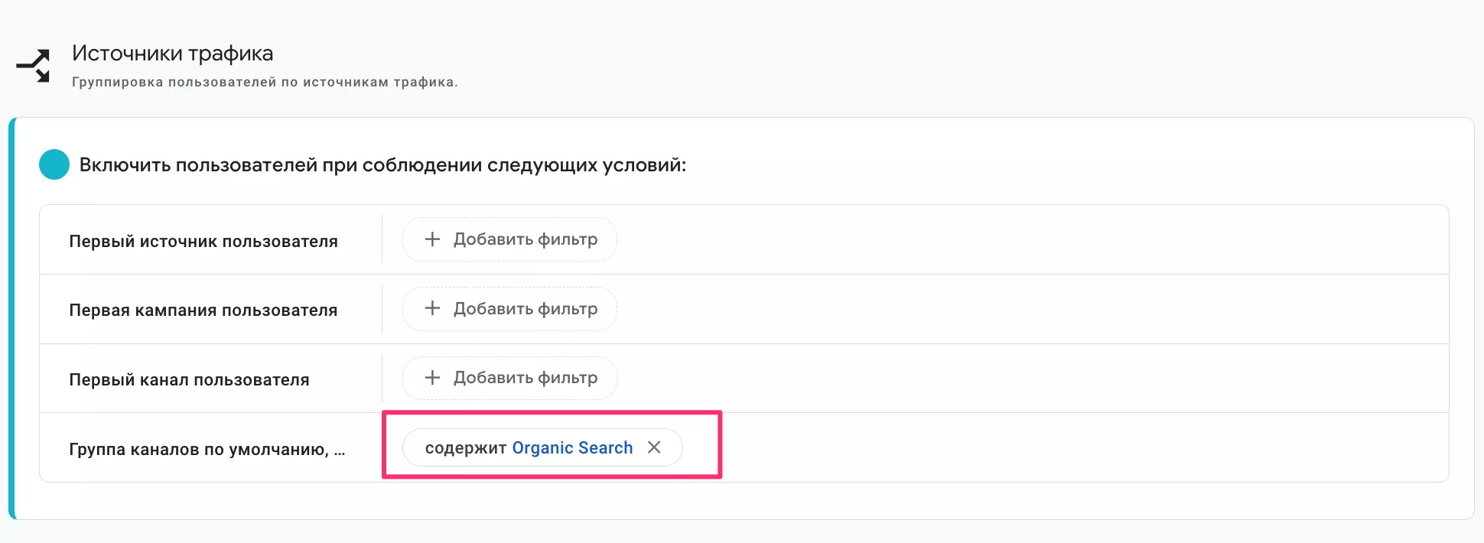
Task: Click the traffic sources shuffle arrows icon
Action: [34, 66]
